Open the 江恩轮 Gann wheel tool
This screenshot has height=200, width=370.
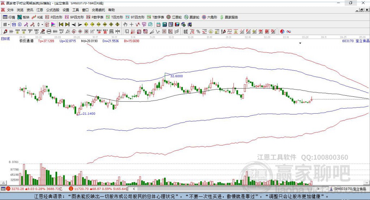coord(174,17)
